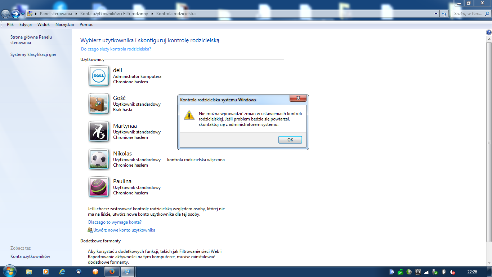Viewport: 492px width, 277px height.
Task: Click OK in the parental control error dialog
Action: click(x=290, y=140)
